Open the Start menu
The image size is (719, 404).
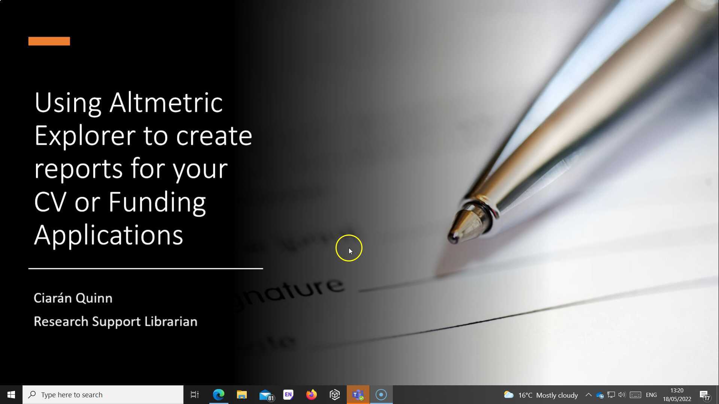11,394
